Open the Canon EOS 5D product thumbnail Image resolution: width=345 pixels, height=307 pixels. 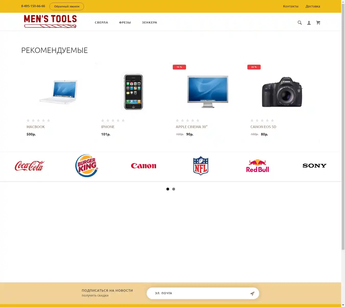coord(282,92)
